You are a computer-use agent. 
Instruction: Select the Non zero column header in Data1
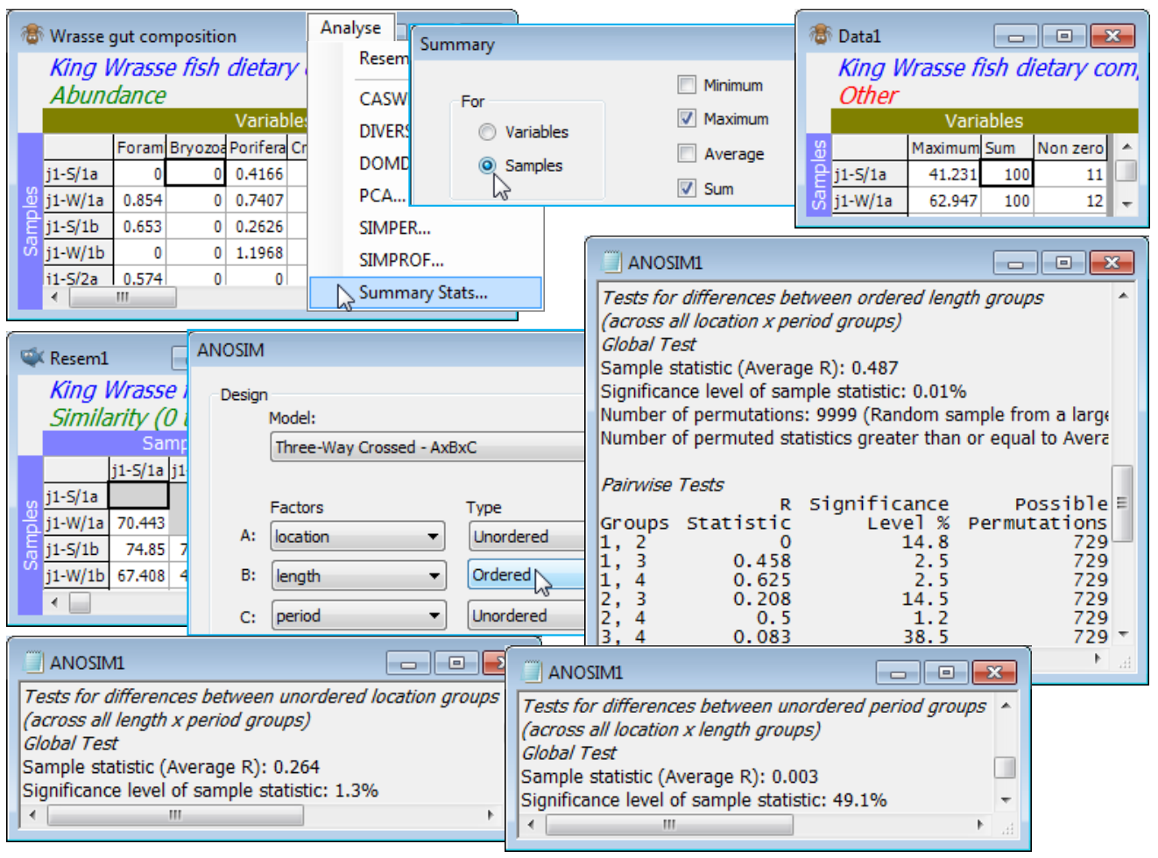(1070, 147)
